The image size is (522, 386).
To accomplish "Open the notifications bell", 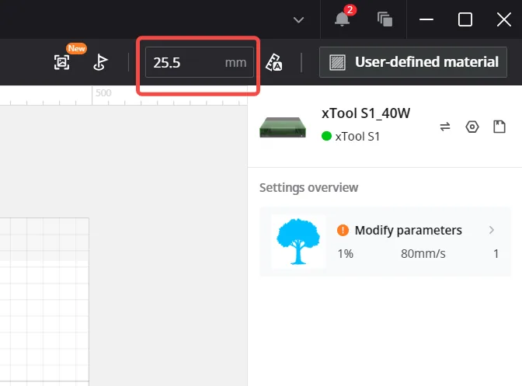I will point(342,19).
